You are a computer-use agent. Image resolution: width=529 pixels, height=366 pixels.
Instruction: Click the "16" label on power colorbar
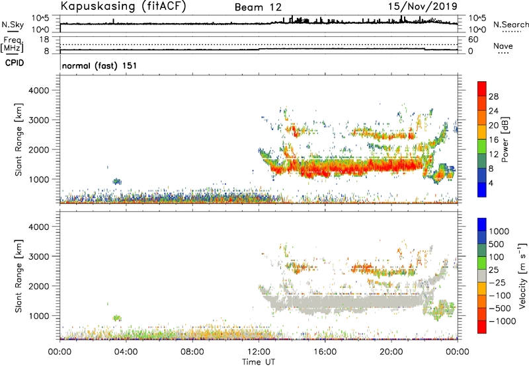(x=493, y=140)
